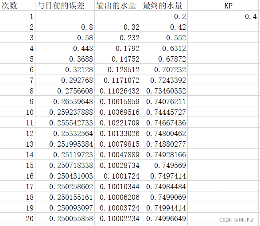Click the cell showing 0.74928166
This screenshot has height=226, width=260.
click(x=164, y=154)
